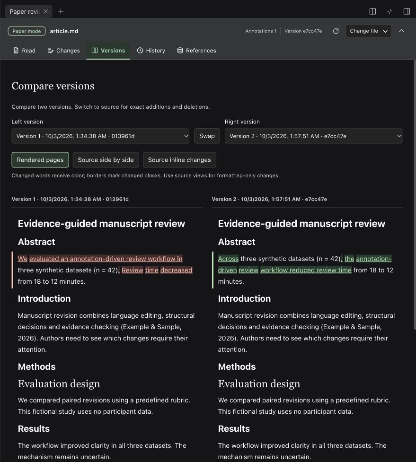Click the Paper review tab title
Image resolution: width=416 pixels, height=462 pixels.
[25, 11]
